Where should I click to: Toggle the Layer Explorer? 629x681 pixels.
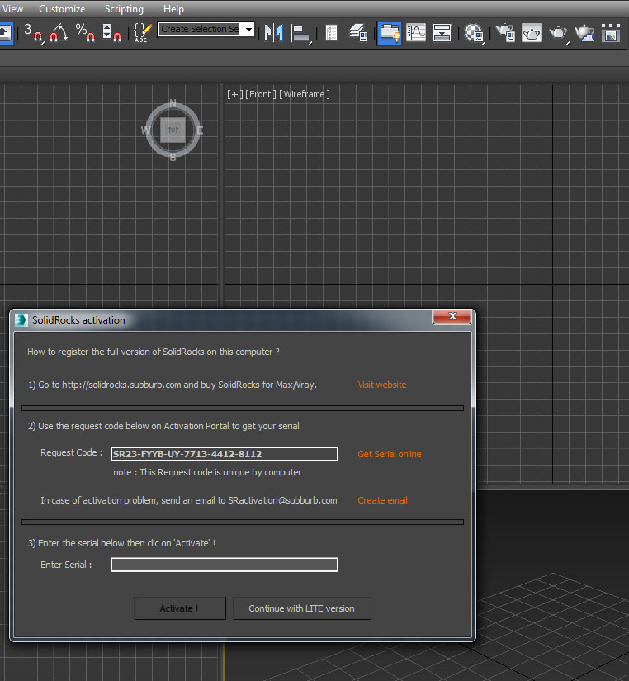tap(358, 32)
